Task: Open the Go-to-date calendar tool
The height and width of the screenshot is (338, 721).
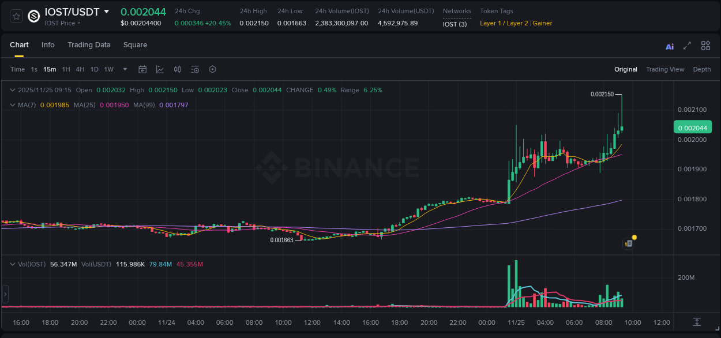Action: click(x=142, y=69)
